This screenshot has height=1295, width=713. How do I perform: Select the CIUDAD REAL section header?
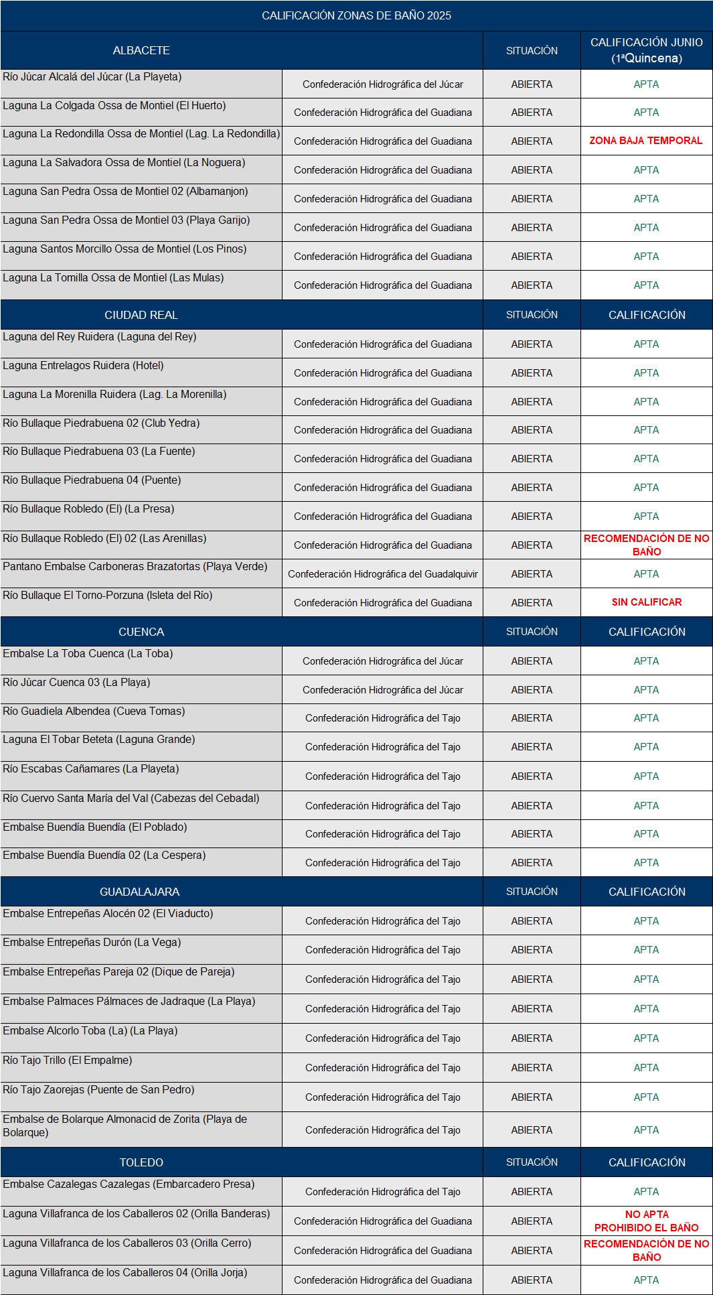coord(141,315)
